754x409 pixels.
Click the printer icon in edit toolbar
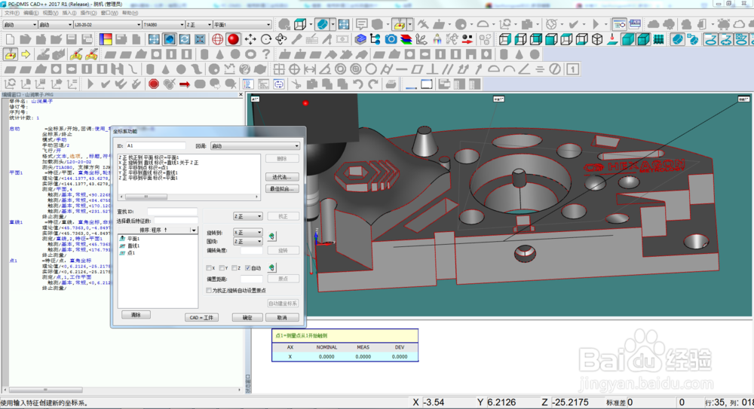pyautogui.click(x=391, y=84)
